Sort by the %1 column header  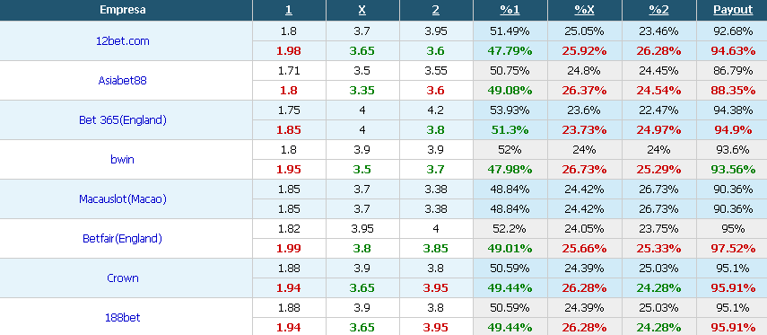(x=510, y=10)
